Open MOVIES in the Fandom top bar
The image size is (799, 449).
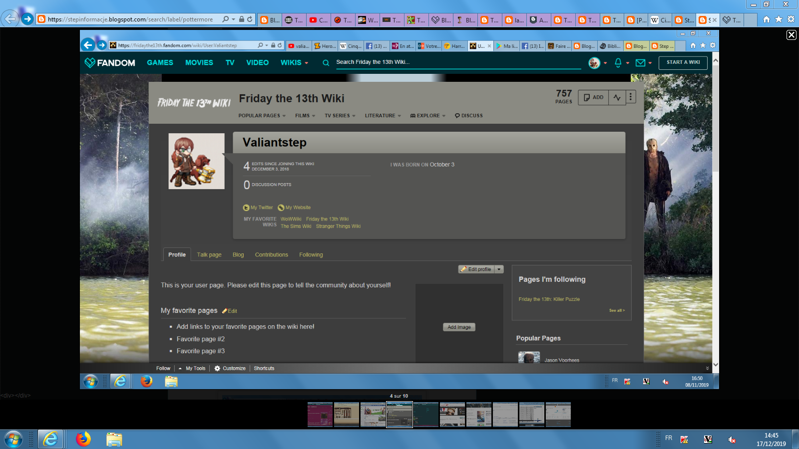click(199, 62)
